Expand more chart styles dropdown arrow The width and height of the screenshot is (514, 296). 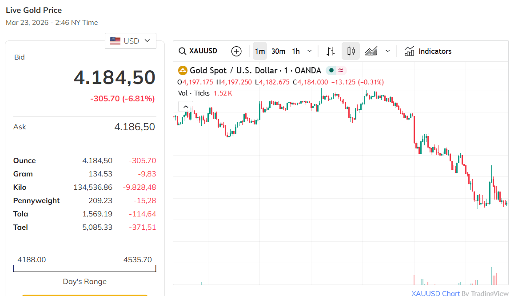pos(387,51)
